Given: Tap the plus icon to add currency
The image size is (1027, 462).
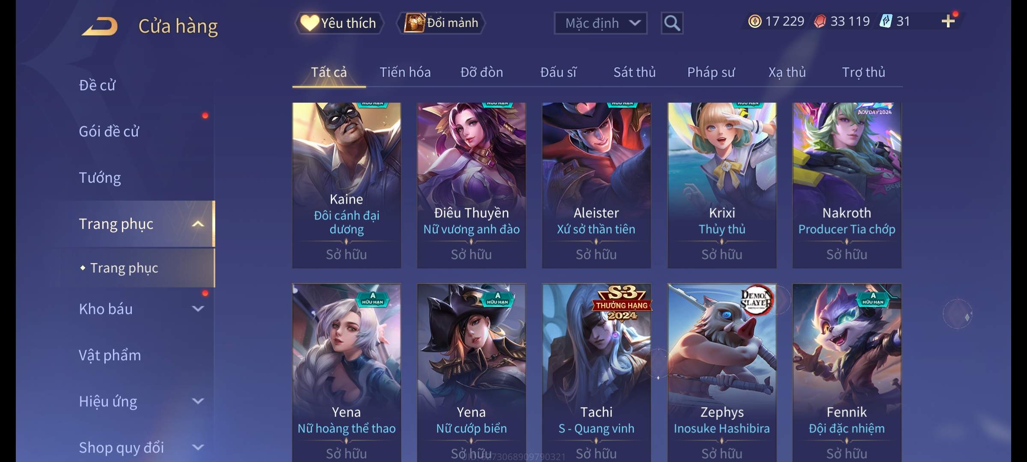Looking at the screenshot, I should tap(948, 21).
